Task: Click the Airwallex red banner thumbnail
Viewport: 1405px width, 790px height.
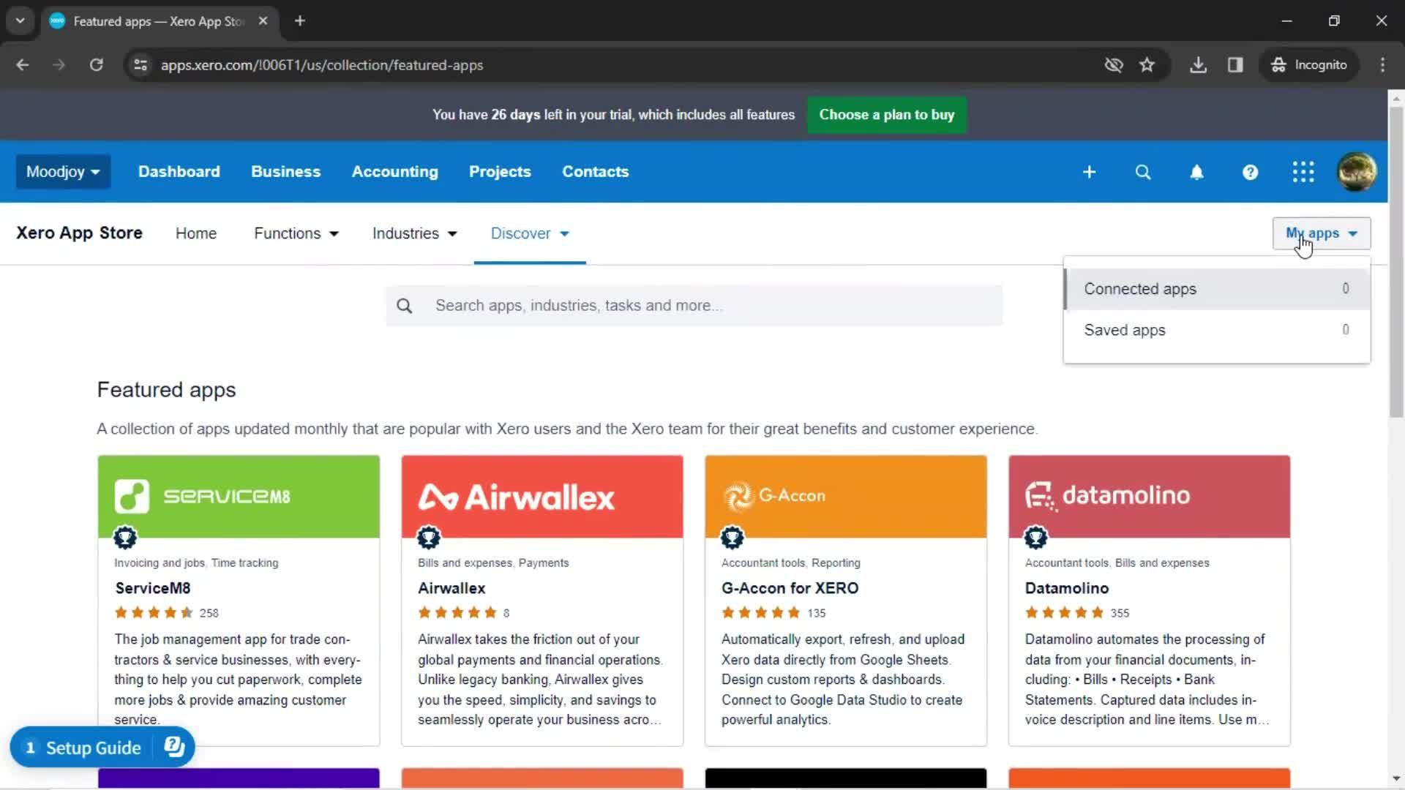Action: (x=542, y=497)
